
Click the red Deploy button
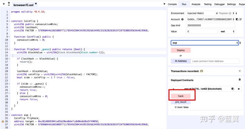181,50
